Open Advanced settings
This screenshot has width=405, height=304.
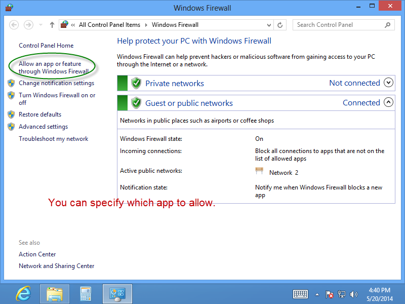pos(44,127)
